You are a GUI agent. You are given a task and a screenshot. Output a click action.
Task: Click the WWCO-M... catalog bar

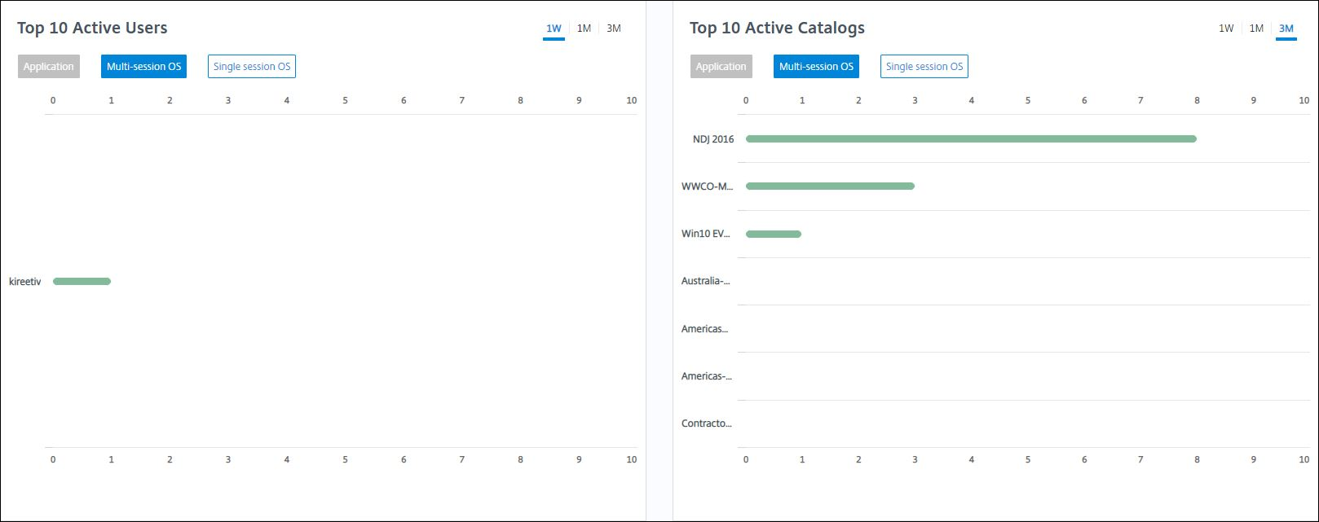830,186
